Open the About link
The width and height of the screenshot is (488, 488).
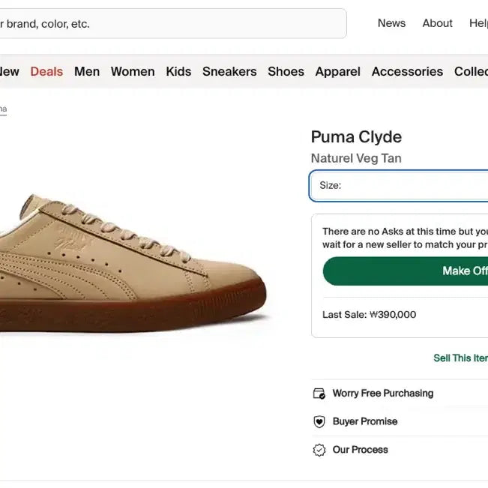pos(437,23)
